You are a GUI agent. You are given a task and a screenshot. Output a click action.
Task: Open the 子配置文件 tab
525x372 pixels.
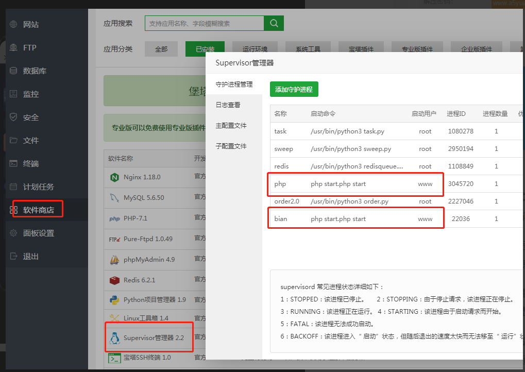(231, 146)
